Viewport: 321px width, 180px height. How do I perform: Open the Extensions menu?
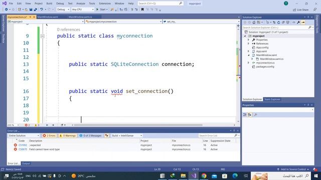[x=105, y=3]
